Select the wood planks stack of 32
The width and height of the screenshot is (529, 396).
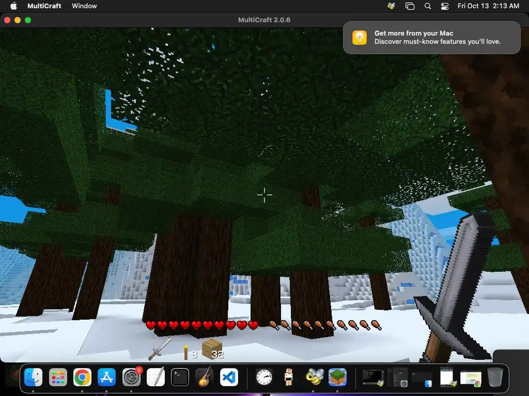tap(212, 349)
